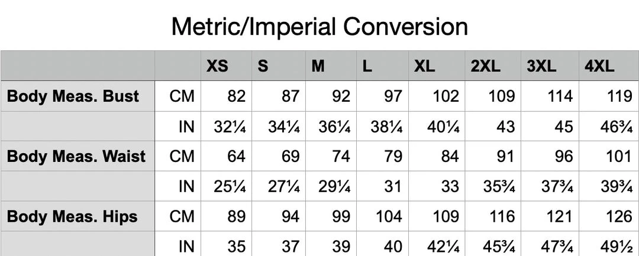This screenshot has height=256, width=639.
Task: Click the Body Meas. Bust row label
Action: point(73,96)
